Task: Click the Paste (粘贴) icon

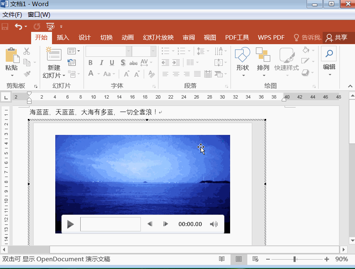Action: click(x=11, y=55)
